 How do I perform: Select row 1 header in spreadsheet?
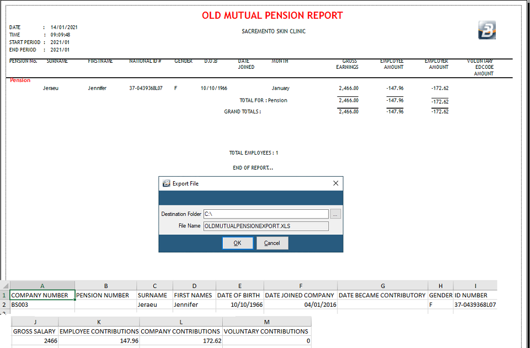(x=5, y=295)
